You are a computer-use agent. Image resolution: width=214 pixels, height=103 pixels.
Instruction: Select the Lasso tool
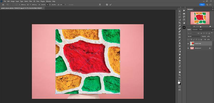click(180, 17)
